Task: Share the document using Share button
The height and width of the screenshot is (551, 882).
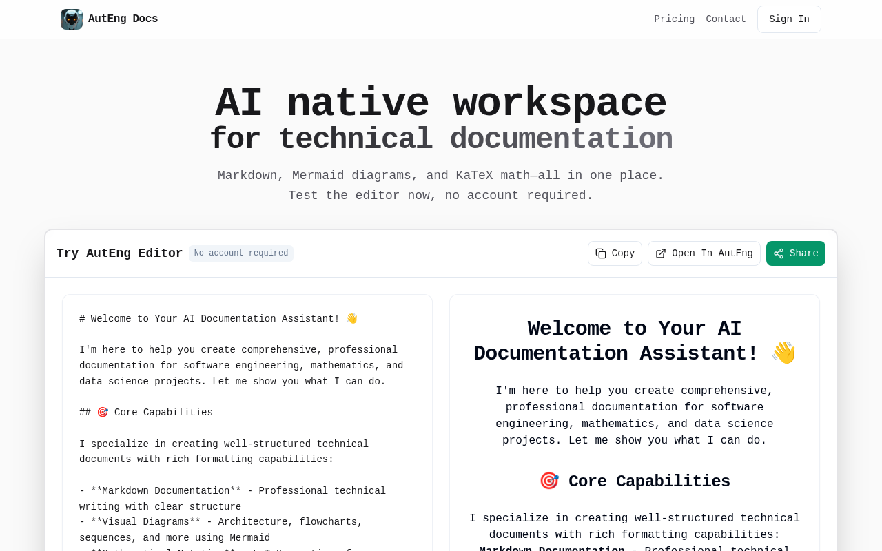Action: [x=795, y=253]
